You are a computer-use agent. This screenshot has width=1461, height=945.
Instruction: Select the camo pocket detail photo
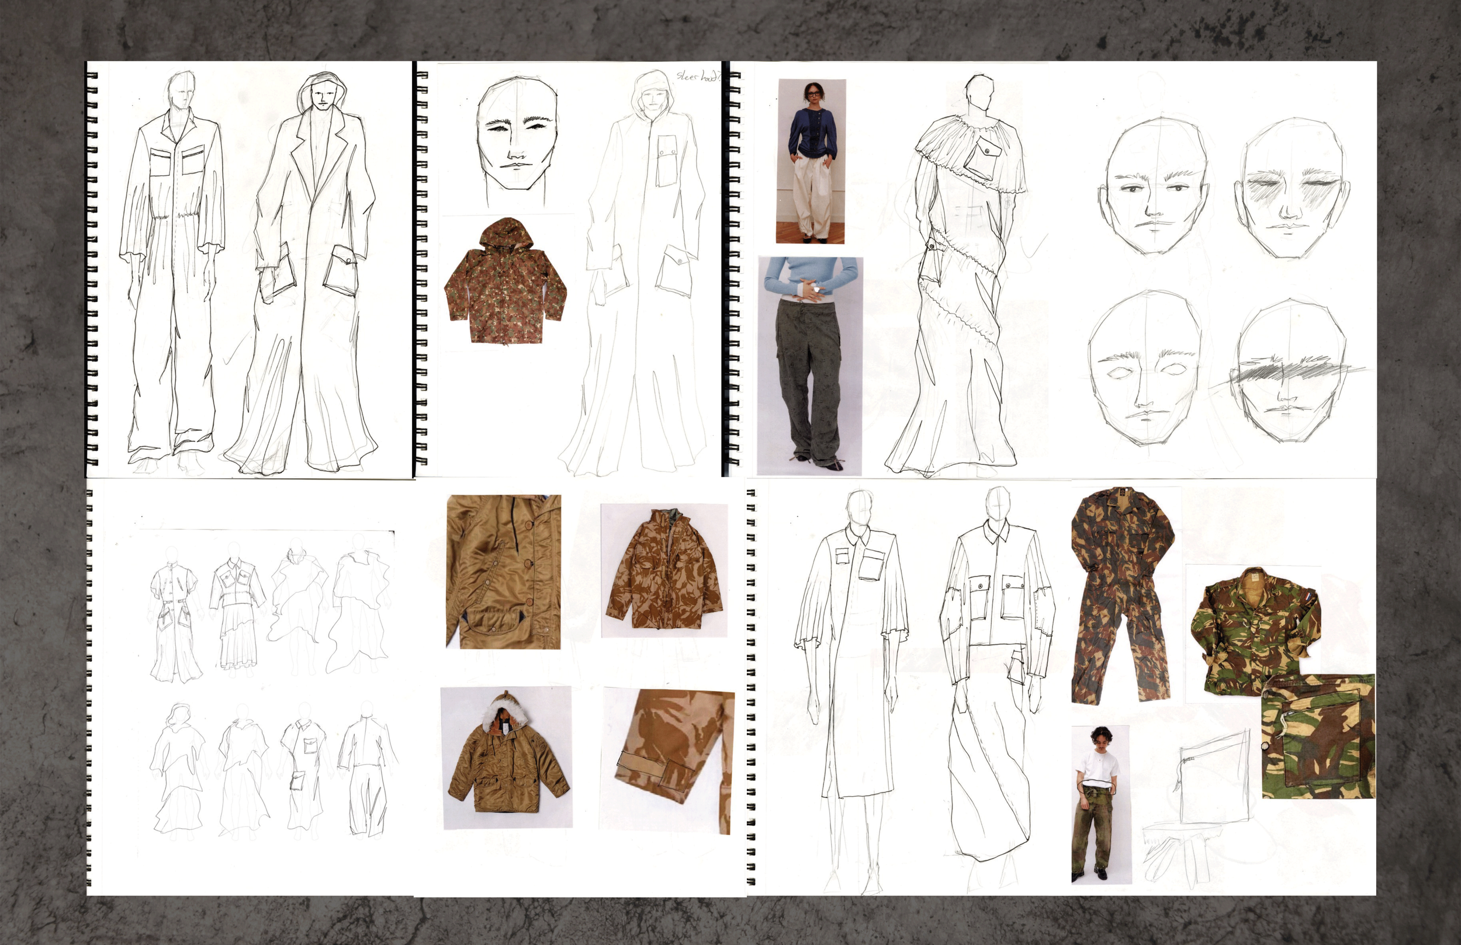coord(1318,735)
